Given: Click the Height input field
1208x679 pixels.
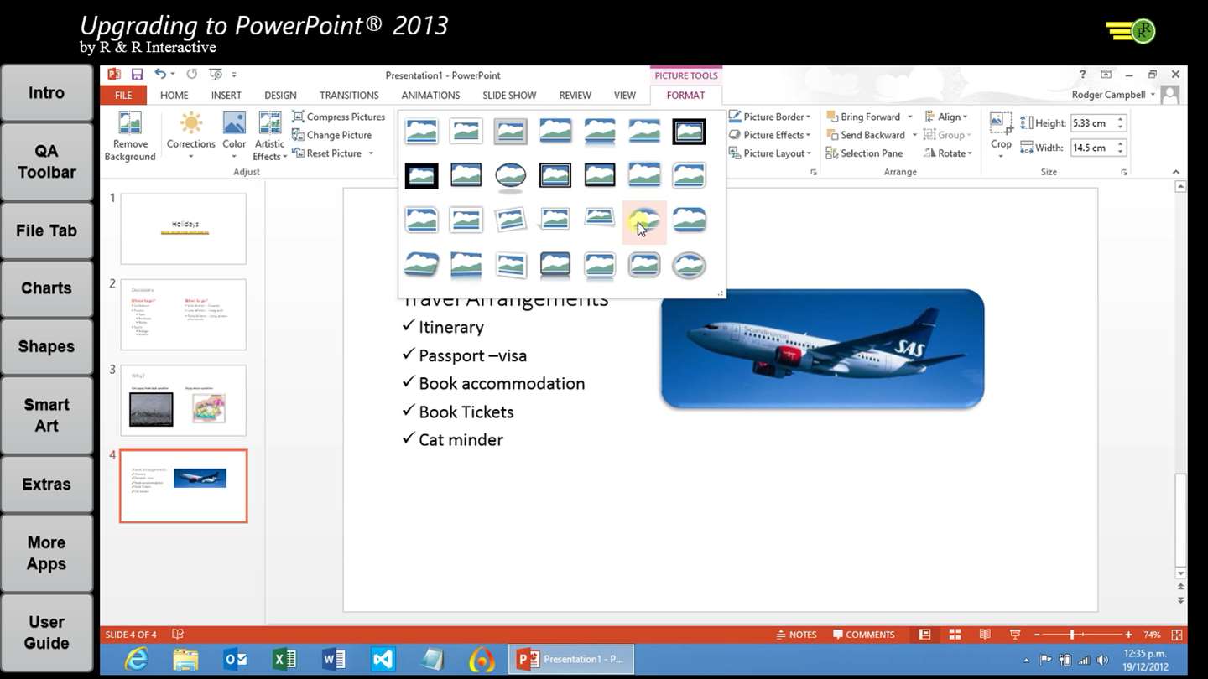Looking at the screenshot, I should point(1092,123).
